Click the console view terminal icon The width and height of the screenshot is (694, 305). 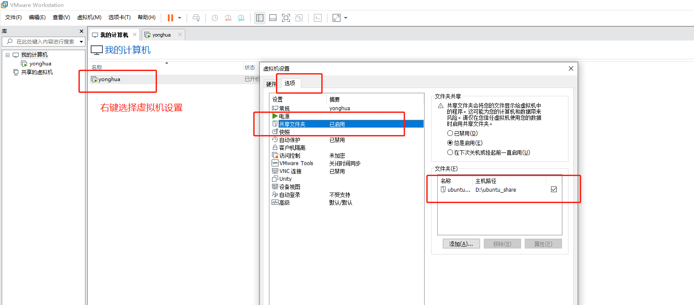318,18
